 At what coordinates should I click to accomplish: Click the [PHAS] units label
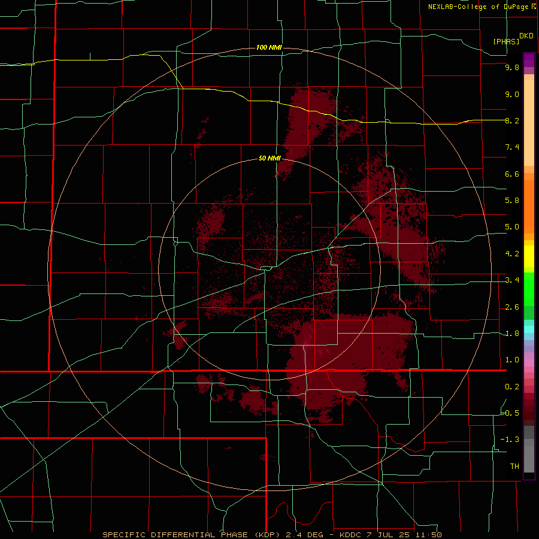tap(506, 41)
